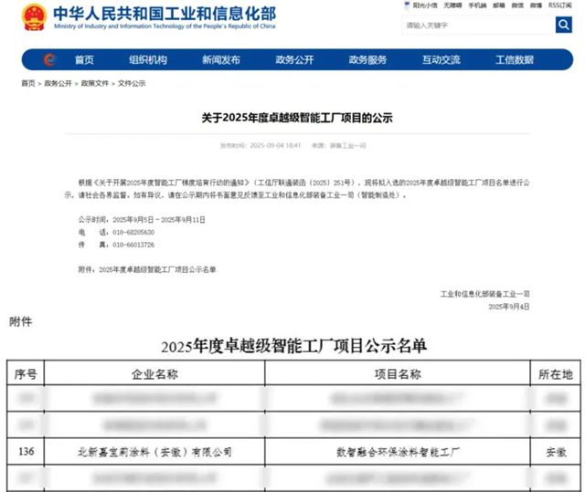The image size is (585, 492).
Task: Click the small icon before 阳光小信
Action: (x=407, y=5)
